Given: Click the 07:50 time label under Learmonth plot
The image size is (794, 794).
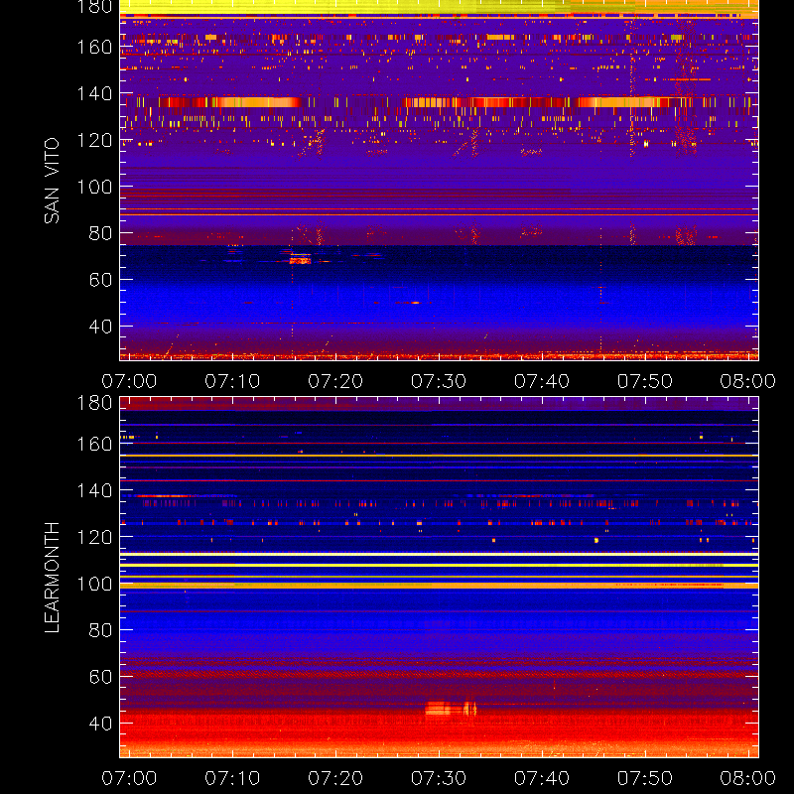Looking at the screenshot, I should tap(644, 778).
